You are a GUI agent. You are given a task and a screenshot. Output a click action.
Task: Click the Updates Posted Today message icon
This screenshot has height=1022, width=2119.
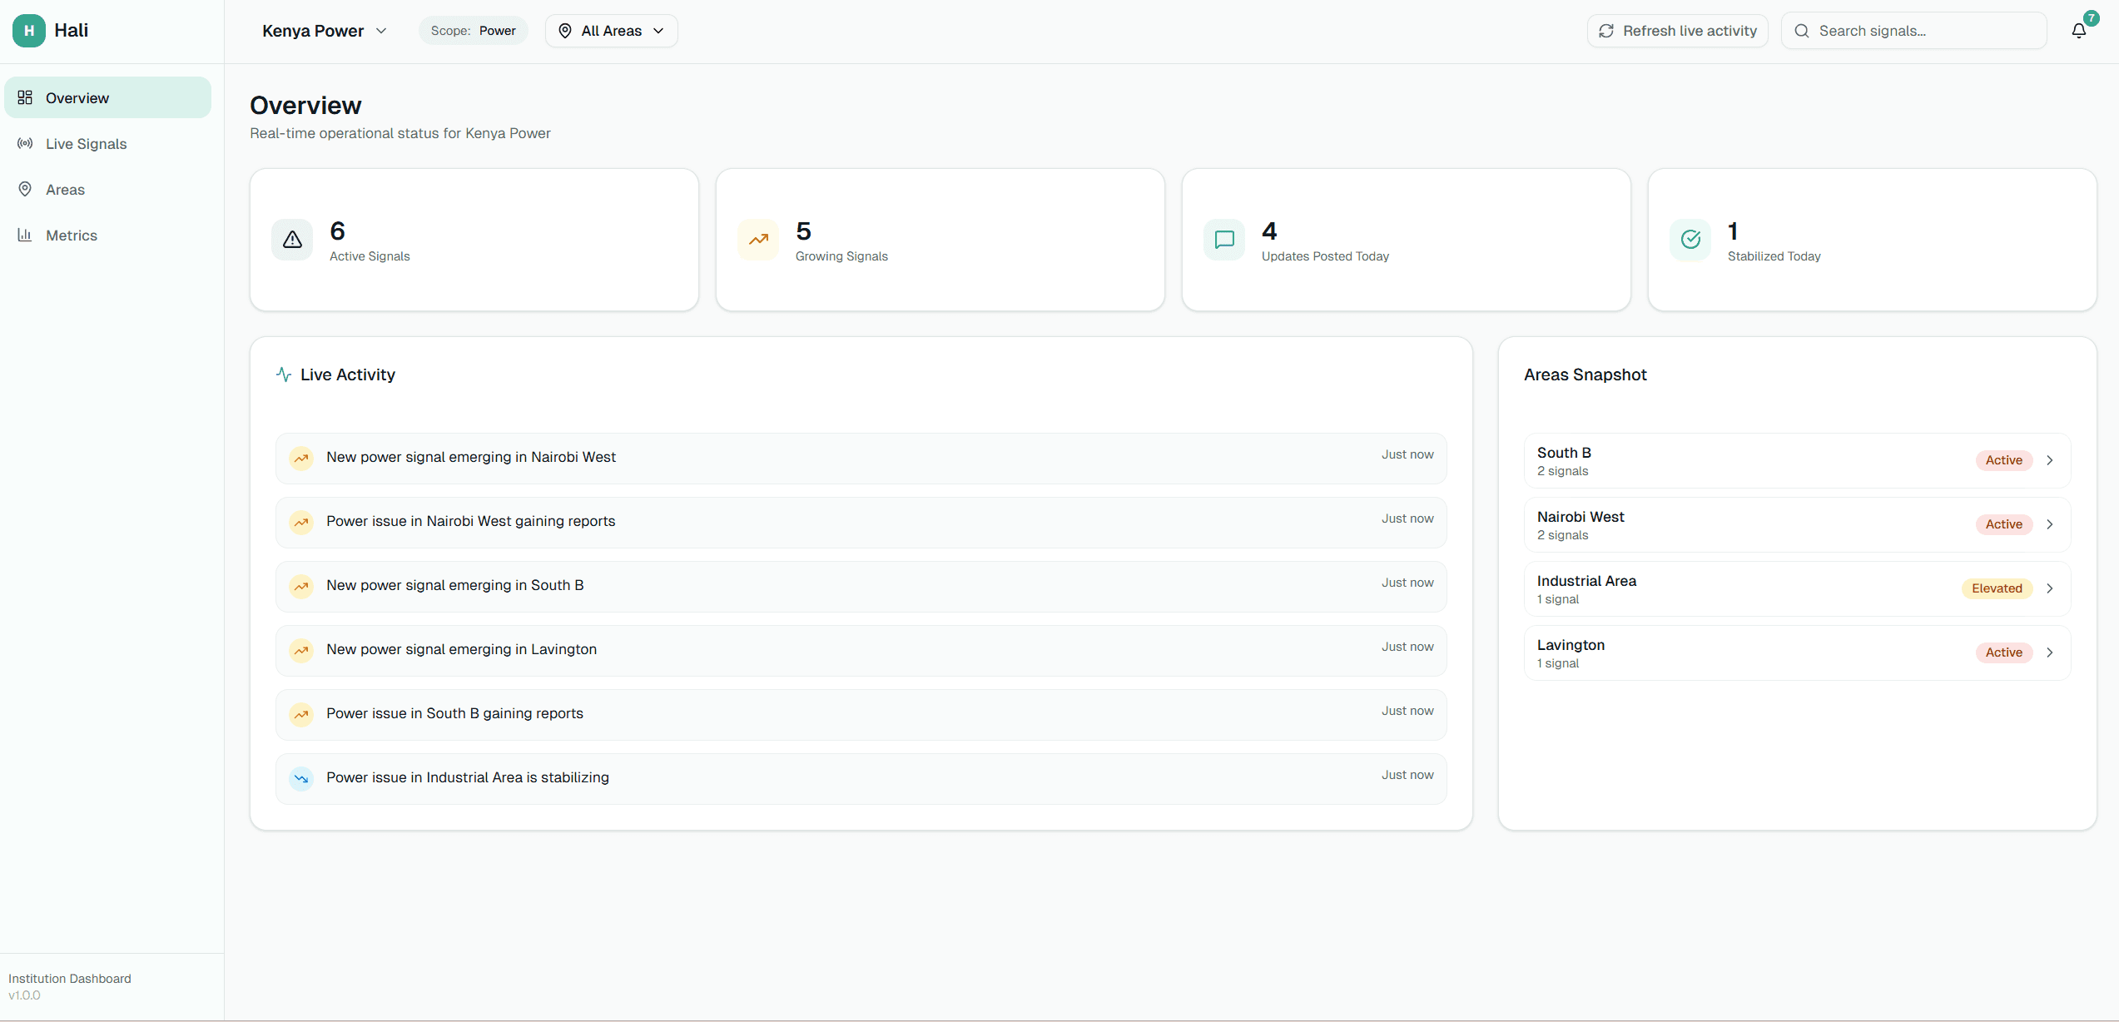point(1224,240)
